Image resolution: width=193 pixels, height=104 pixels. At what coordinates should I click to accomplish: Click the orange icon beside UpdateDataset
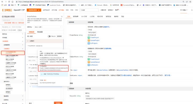coord(89,62)
